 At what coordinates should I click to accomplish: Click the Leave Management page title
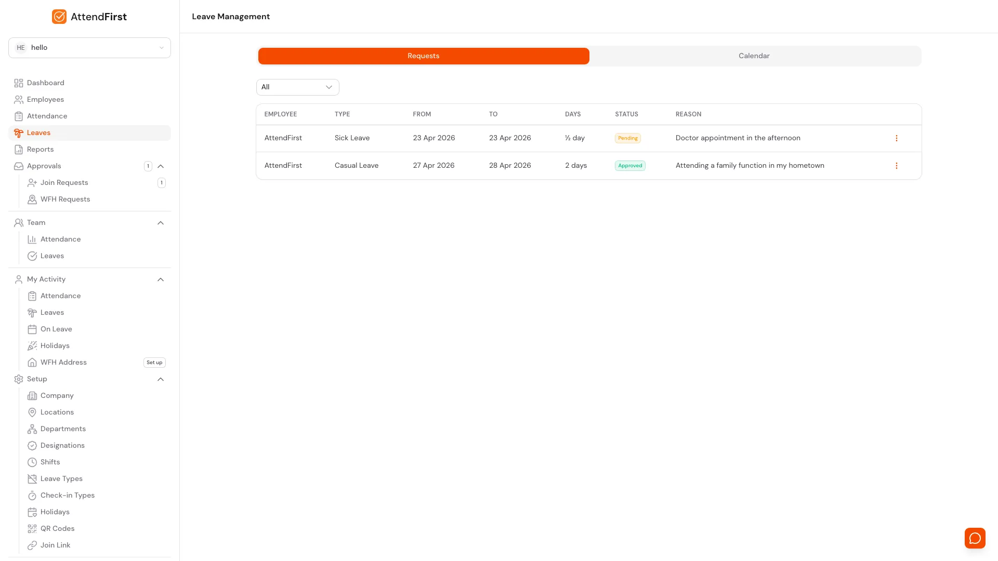(231, 17)
